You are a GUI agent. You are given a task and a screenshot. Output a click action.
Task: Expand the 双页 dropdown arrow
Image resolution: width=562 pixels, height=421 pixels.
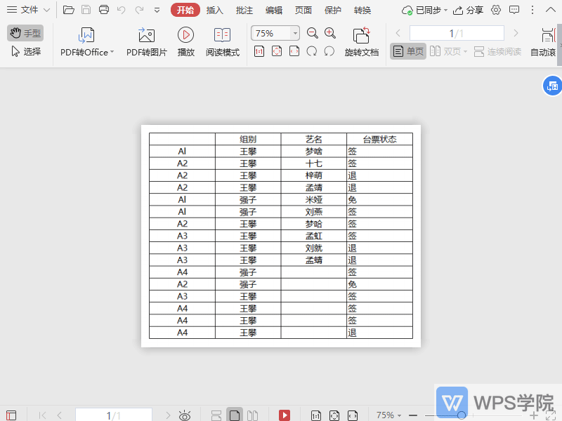[466, 52]
